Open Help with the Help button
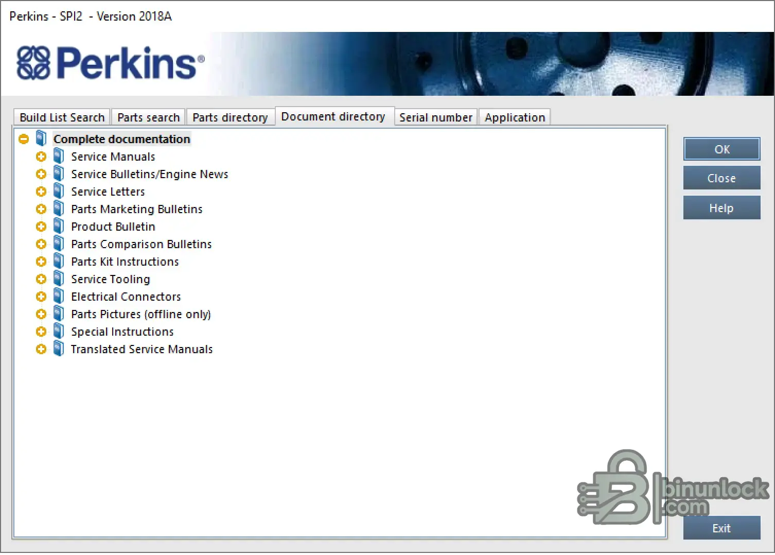Image resolution: width=775 pixels, height=555 pixels. coord(721,208)
